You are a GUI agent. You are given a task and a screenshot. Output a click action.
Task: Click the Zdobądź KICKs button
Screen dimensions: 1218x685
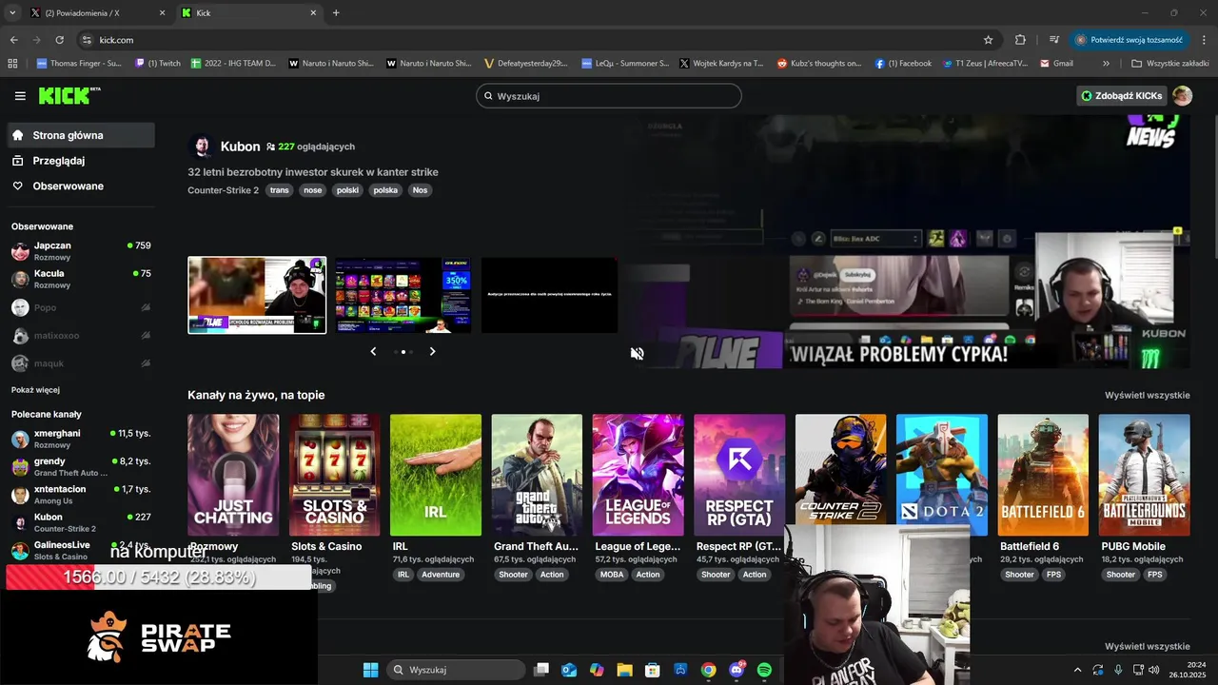[x=1122, y=96]
